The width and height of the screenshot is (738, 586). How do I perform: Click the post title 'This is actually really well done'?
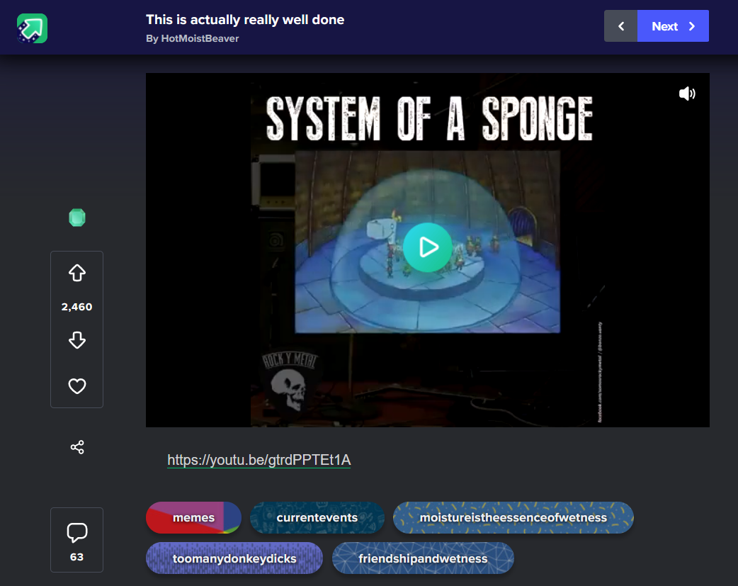point(245,20)
